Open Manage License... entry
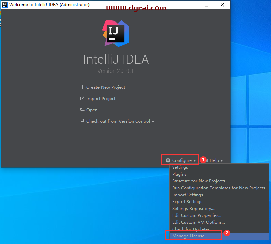This screenshot has width=271, height=244. coord(219,236)
